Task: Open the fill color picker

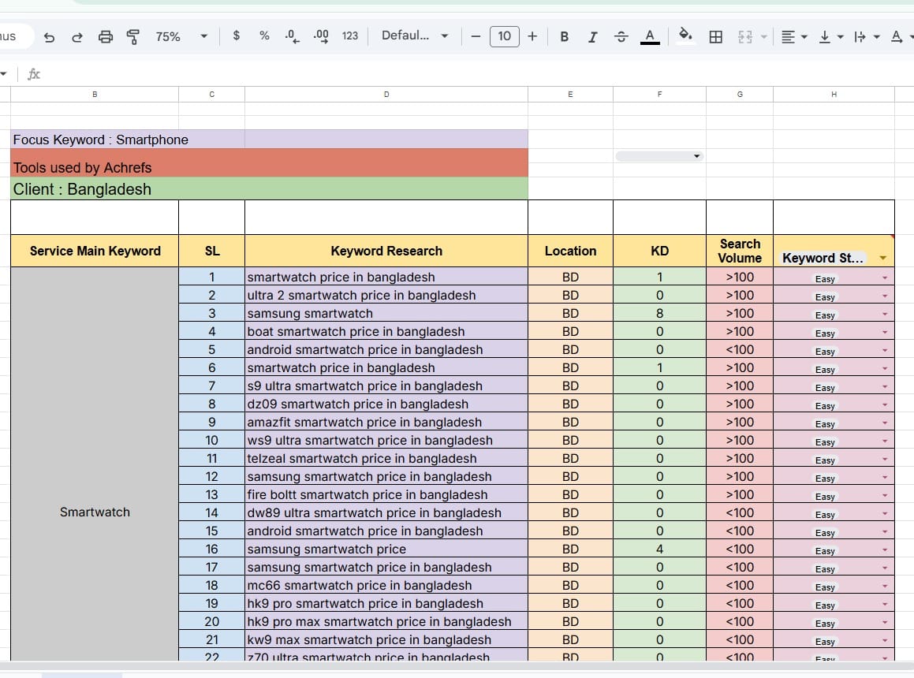Action: point(685,35)
